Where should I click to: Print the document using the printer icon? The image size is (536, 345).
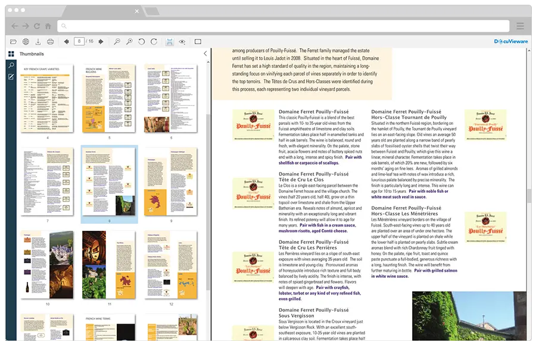(50, 42)
